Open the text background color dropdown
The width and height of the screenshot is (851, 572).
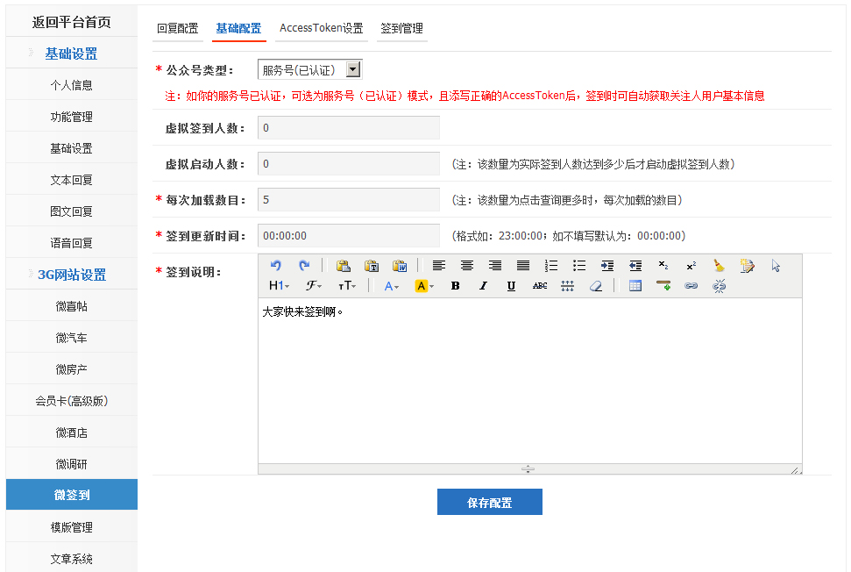(x=424, y=286)
